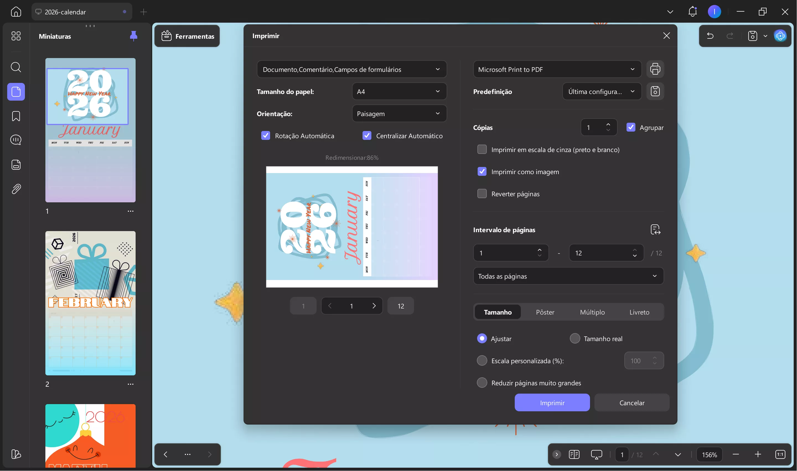Open the bookmarks panel in sidebar

pos(16,116)
